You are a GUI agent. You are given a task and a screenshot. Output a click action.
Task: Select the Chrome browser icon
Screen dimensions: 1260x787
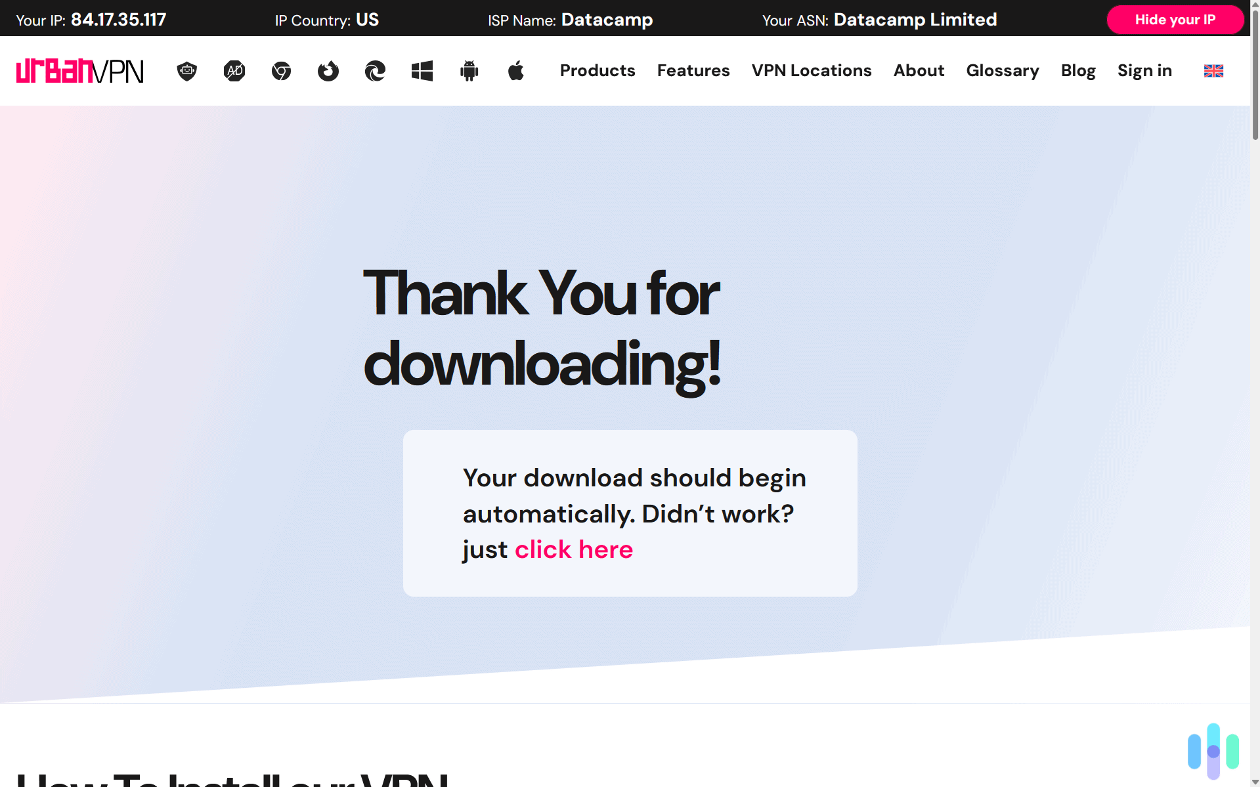point(281,71)
